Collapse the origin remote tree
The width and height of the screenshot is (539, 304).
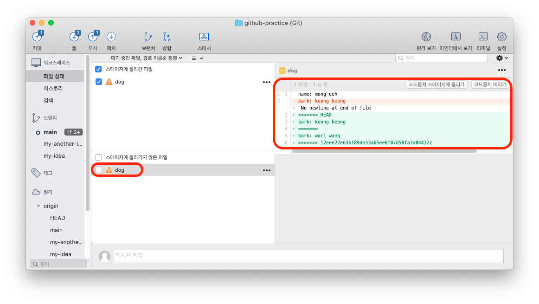pyautogui.click(x=38, y=206)
